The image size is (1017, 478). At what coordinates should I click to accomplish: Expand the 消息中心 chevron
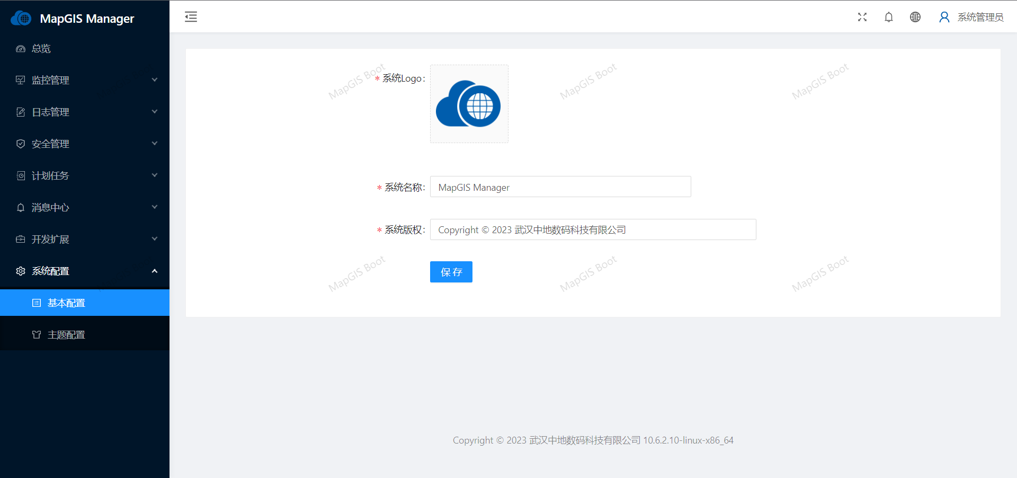point(155,207)
